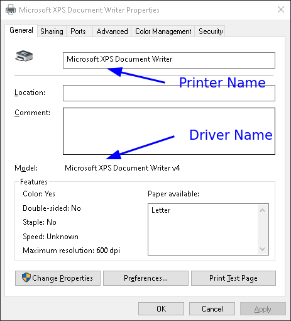Click the Location: label
The height and width of the screenshot is (321, 291).
(x=30, y=93)
